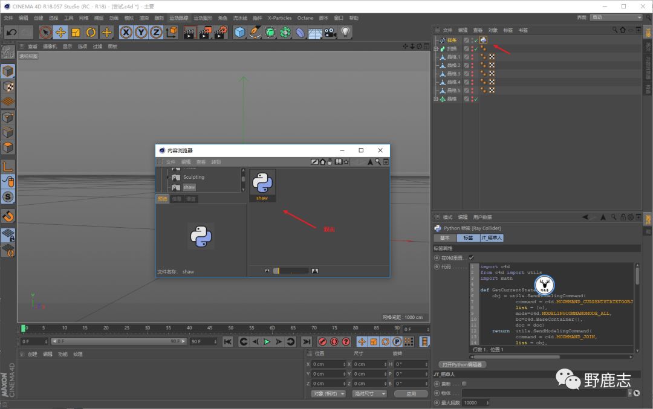Jump to the start of the timeline

point(227,341)
